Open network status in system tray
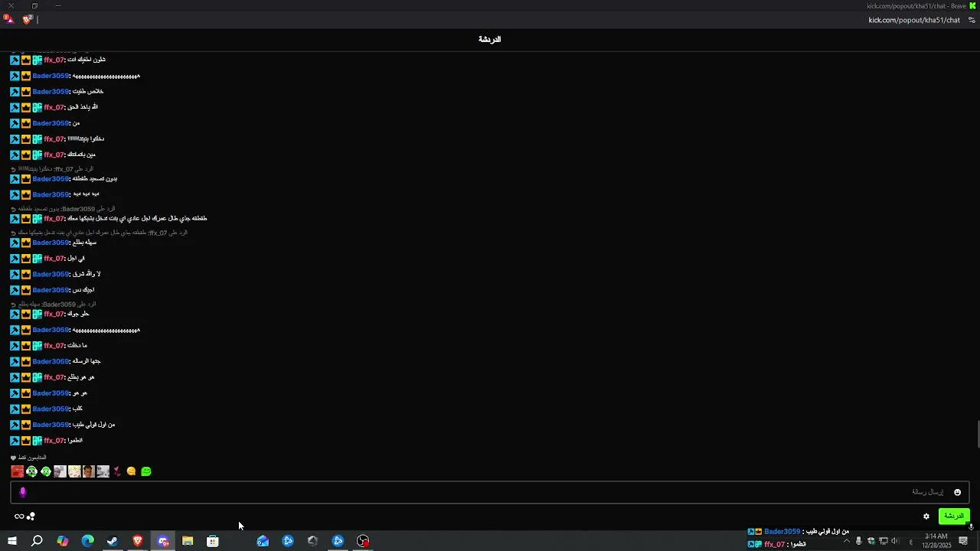Image resolution: width=980 pixels, height=551 pixels. pos(883,541)
